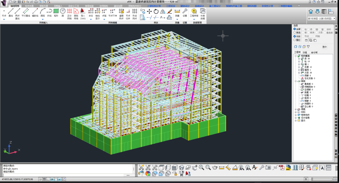This screenshot has height=183, width=339.
Task: Expand the 设计信息 tree node
Action: coord(296,118)
